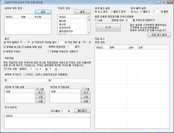Enable 제목을 키워드만 사용하기 checkbox
Image resolution: width=174 pixels, height=133 pixels.
(49, 52)
